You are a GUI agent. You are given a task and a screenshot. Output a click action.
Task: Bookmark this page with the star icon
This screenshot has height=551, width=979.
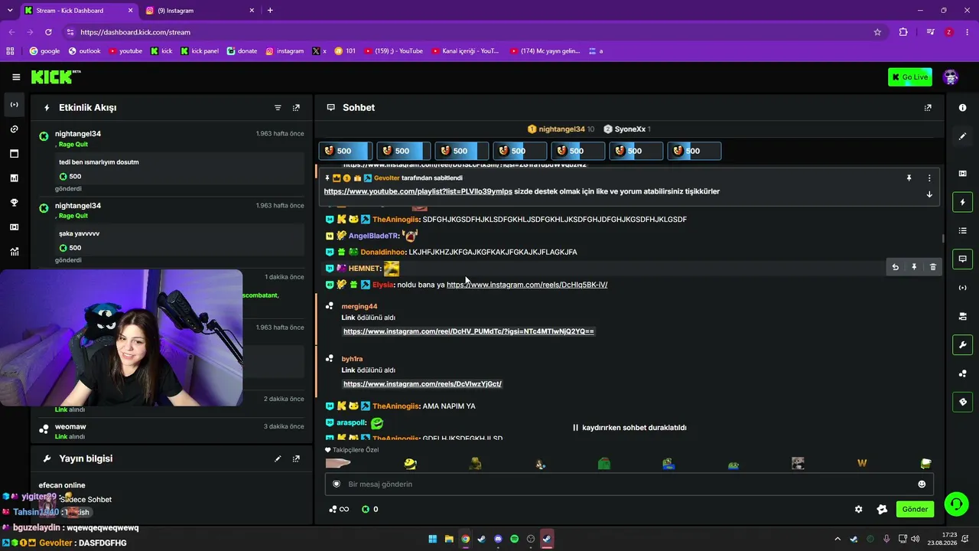877,32
